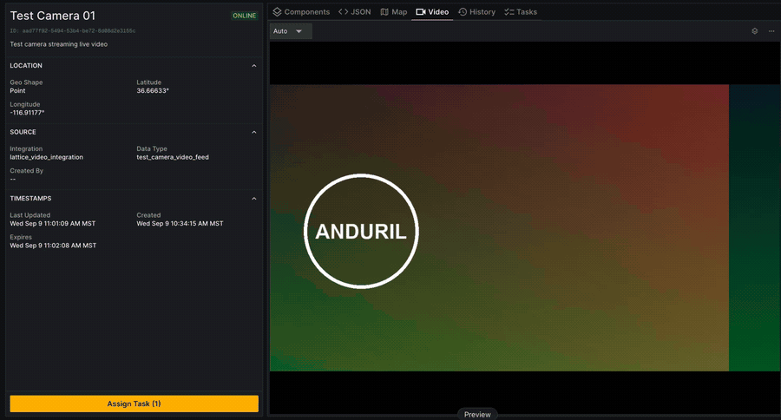Click the Geo Shape value Point
This screenshot has width=781, height=420.
pos(17,90)
